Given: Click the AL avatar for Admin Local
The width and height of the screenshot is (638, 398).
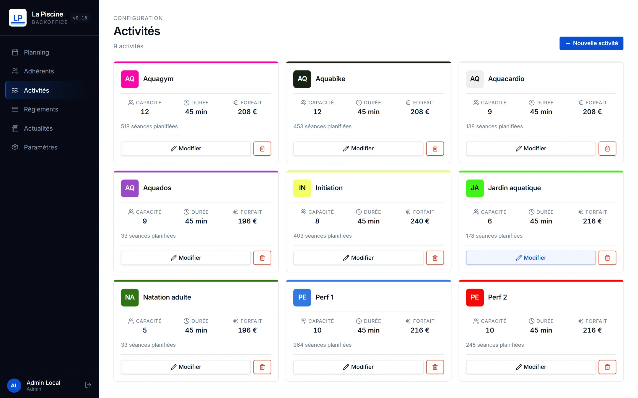Looking at the screenshot, I should tap(14, 386).
